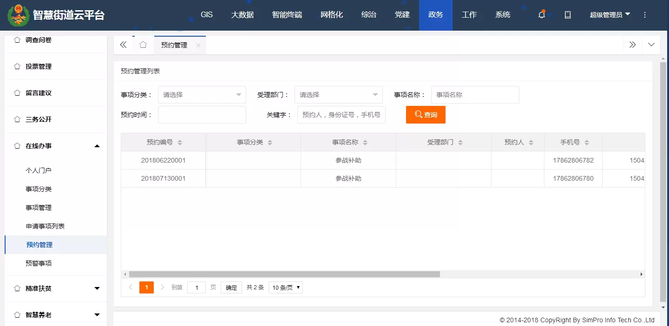Select page 1 in pagination
Viewport: 669px width, 326px height.
coord(146,287)
